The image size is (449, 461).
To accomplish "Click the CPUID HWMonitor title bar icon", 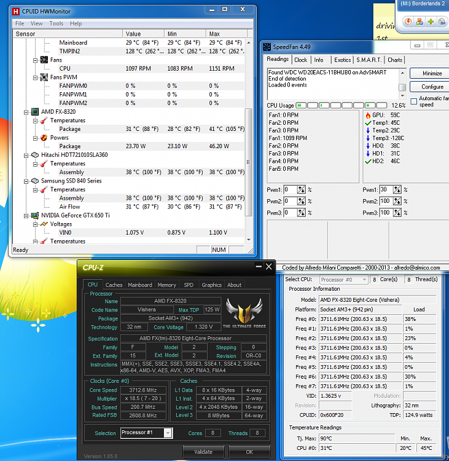I will (x=15, y=12).
